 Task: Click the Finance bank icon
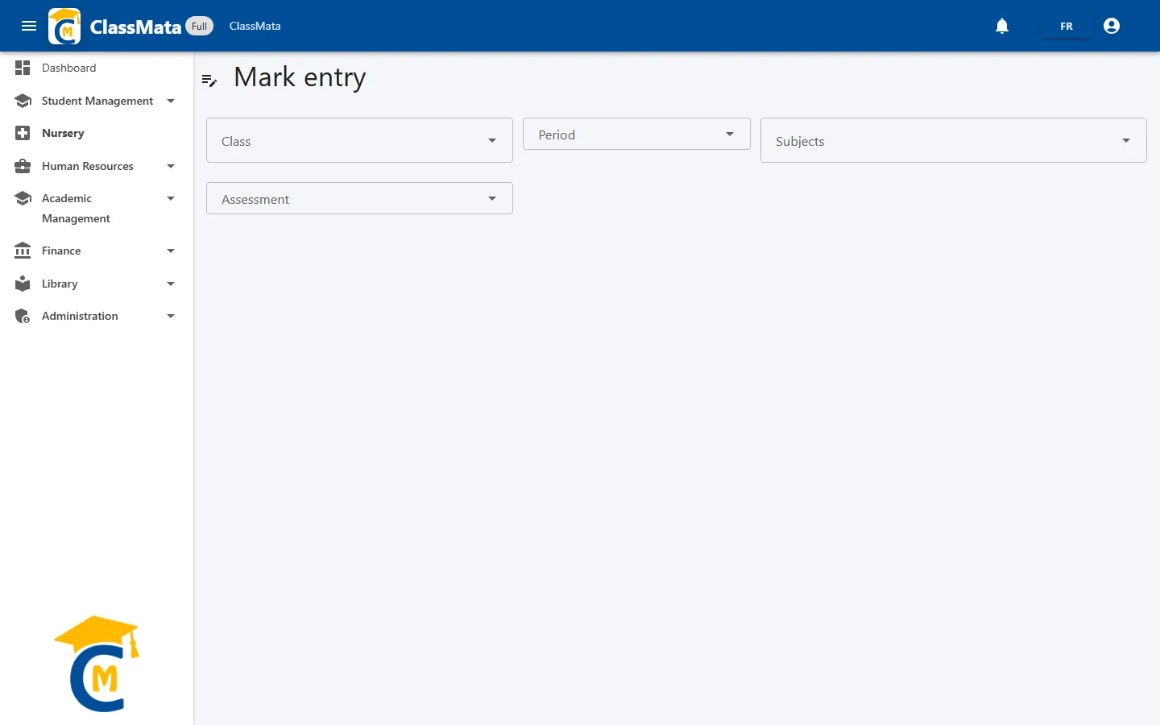click(x=23, y=251)
